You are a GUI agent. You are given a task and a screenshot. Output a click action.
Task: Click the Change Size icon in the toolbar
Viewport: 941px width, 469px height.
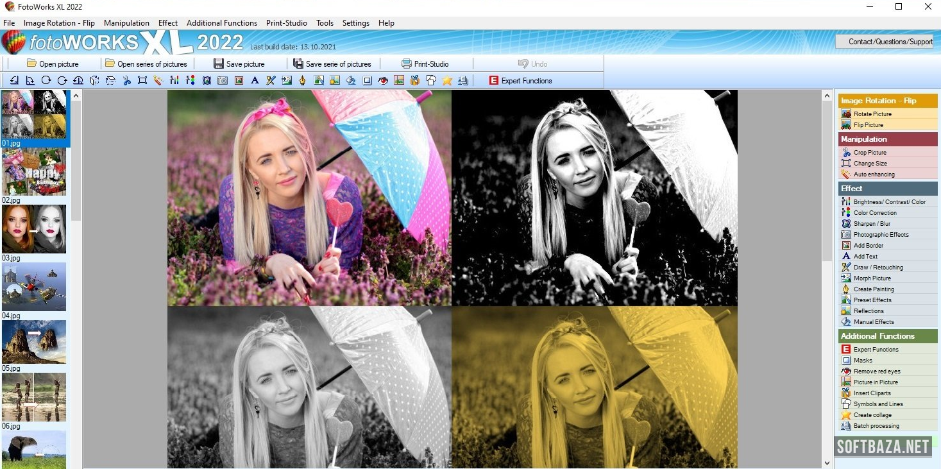142,81
